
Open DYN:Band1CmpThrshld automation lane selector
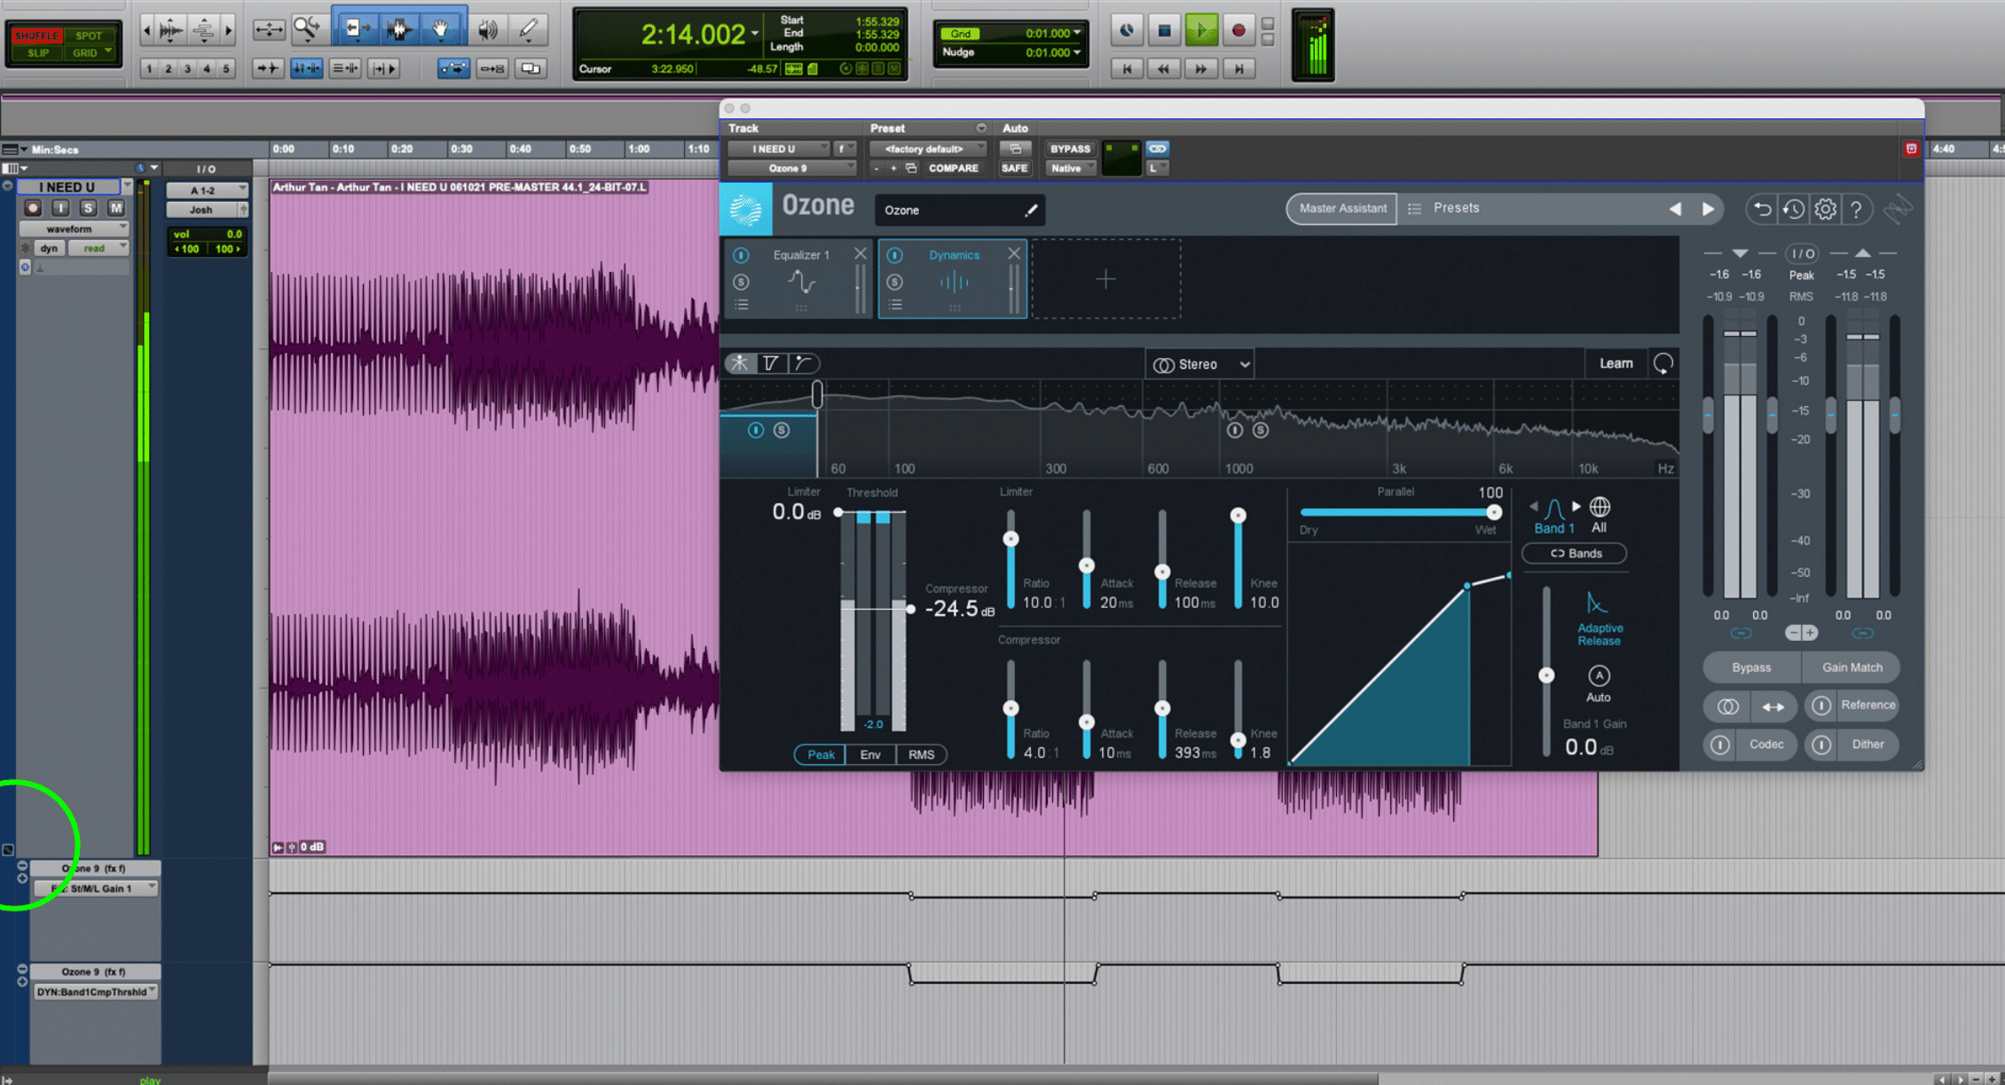tap(96, 992)
